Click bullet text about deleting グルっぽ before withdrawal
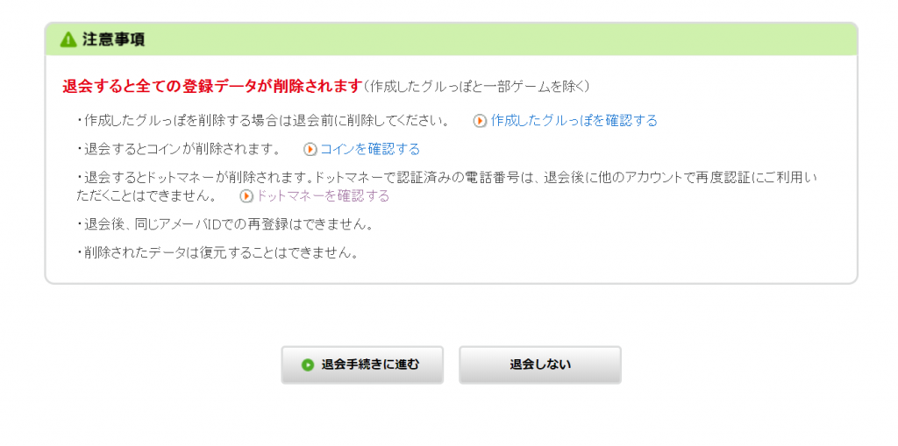The width and height of the screenshot is (898, 446). [x=262, y=121]
